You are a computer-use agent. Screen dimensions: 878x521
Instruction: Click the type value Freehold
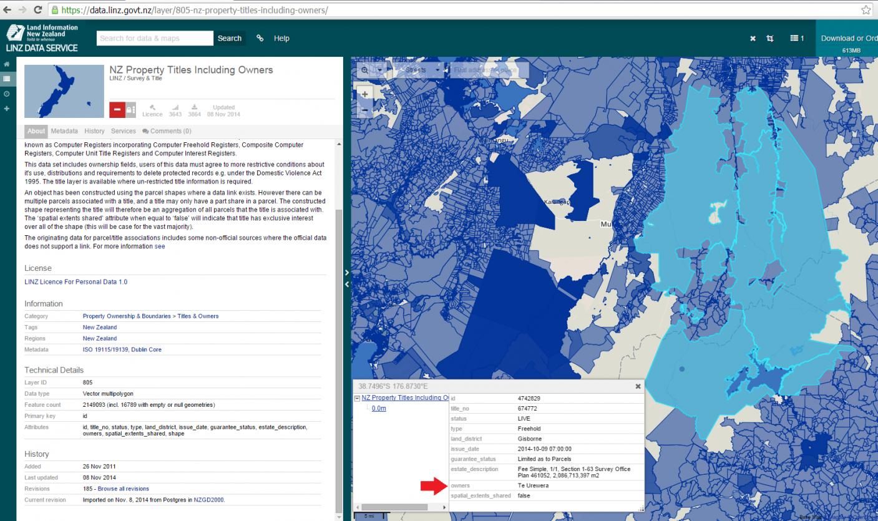click(530, 429)
